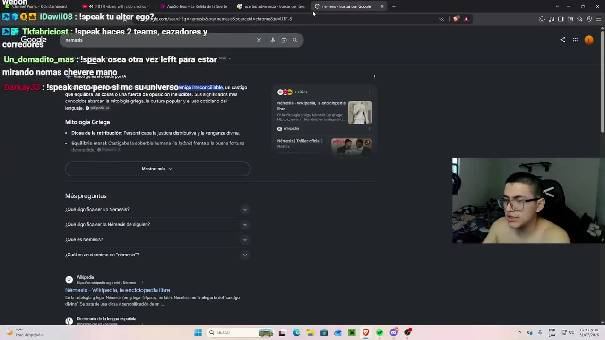This screenshot has width=605, height=340.
Task: Open the Más search filter dropdown
Action: coord(225,58)
